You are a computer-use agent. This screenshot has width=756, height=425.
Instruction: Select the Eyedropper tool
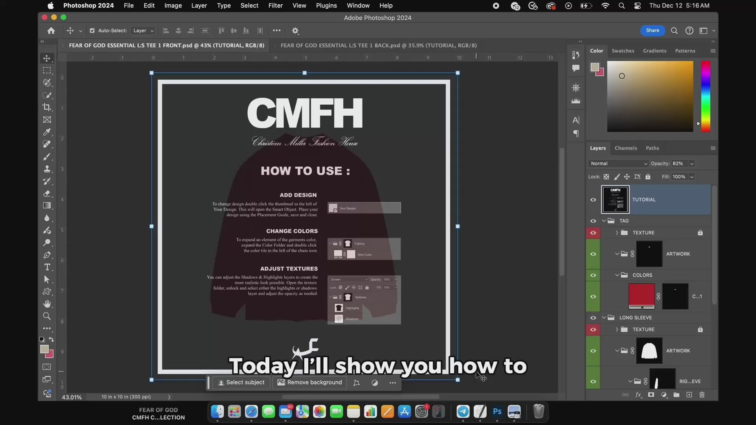pyautogui.click(x=47, y=132)
